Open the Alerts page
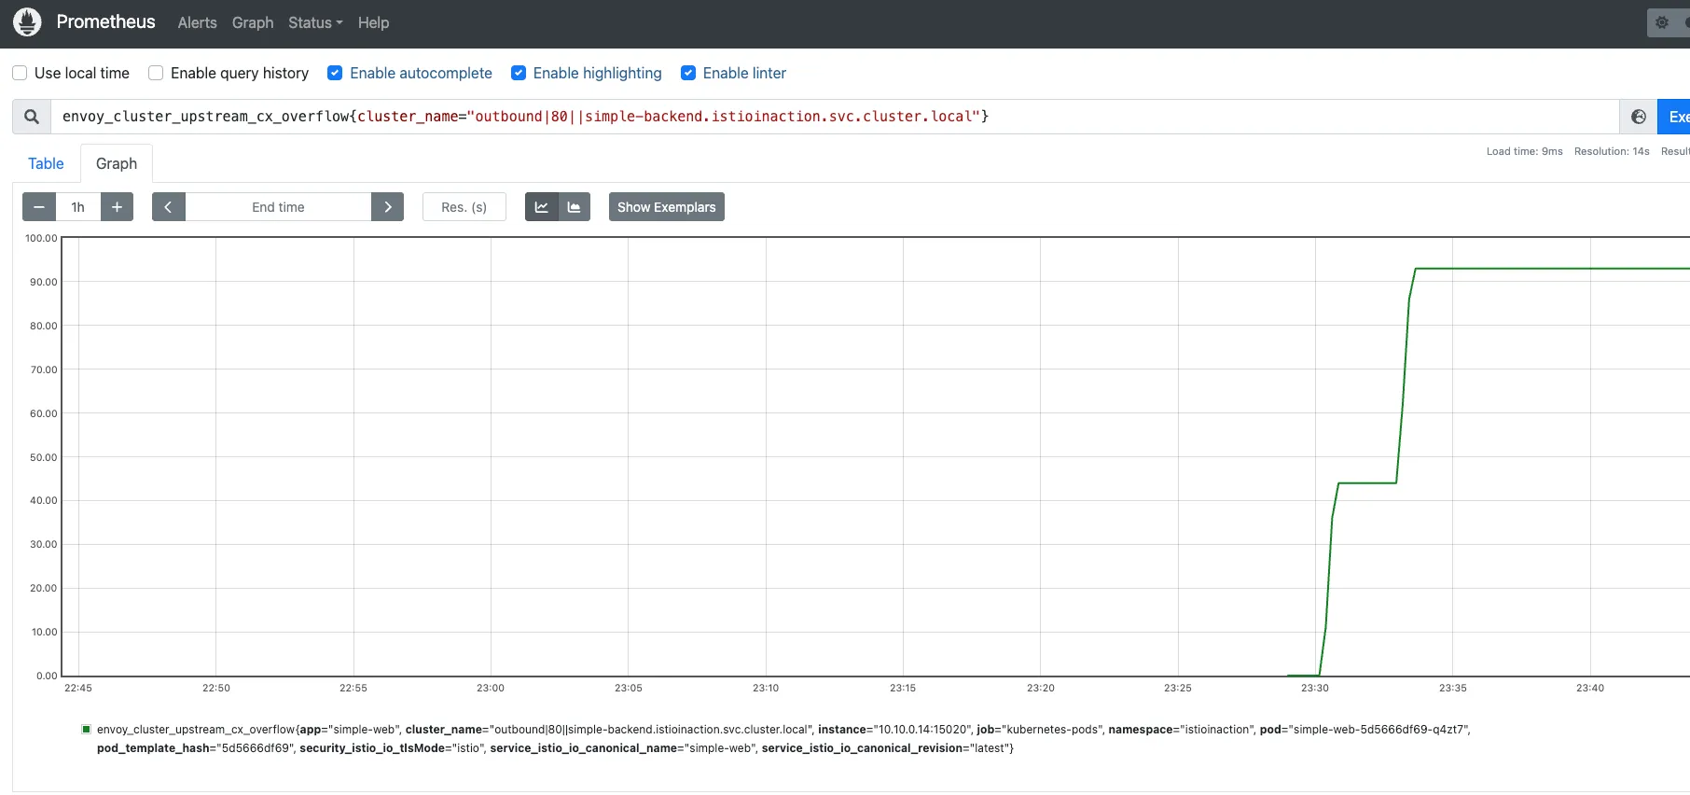Image resolution: width=1690 pixels, height=795 pixels. tap(198, 22)
